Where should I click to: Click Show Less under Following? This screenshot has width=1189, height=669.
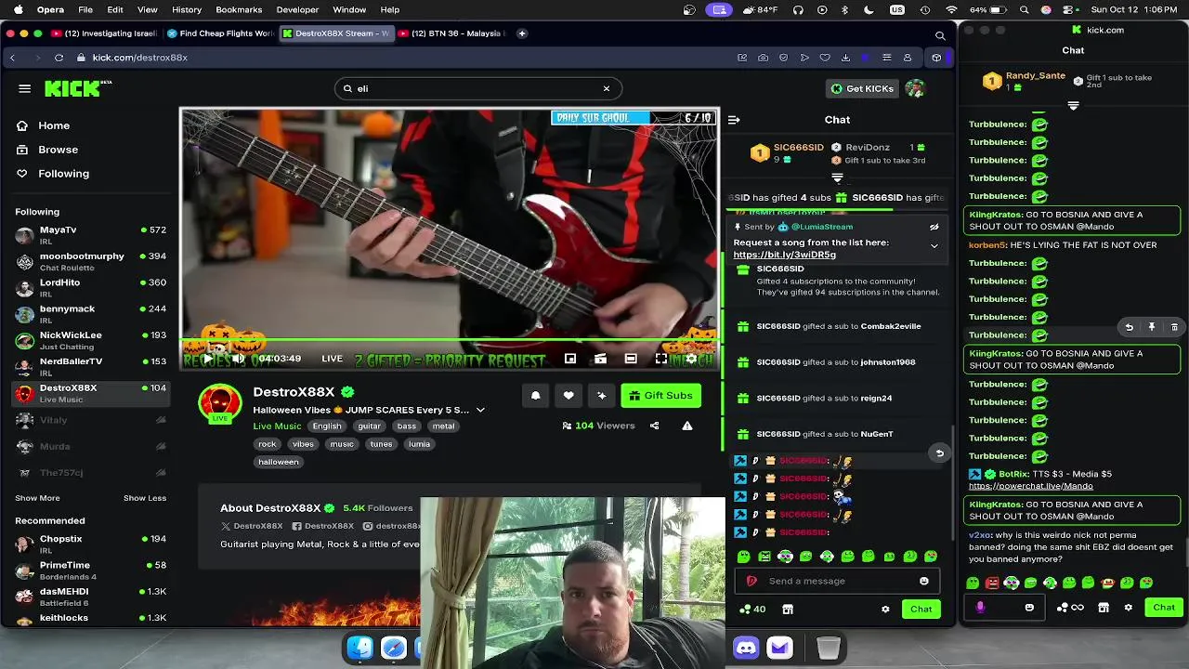click(x=145, y=498)
